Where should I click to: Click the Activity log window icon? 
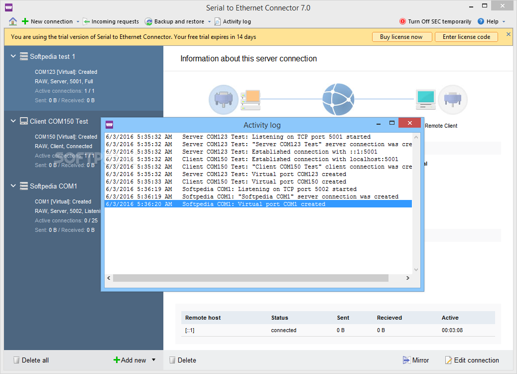point(110,125)
